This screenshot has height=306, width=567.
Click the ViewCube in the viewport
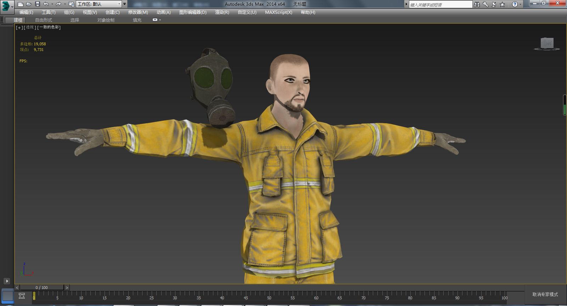547,44
